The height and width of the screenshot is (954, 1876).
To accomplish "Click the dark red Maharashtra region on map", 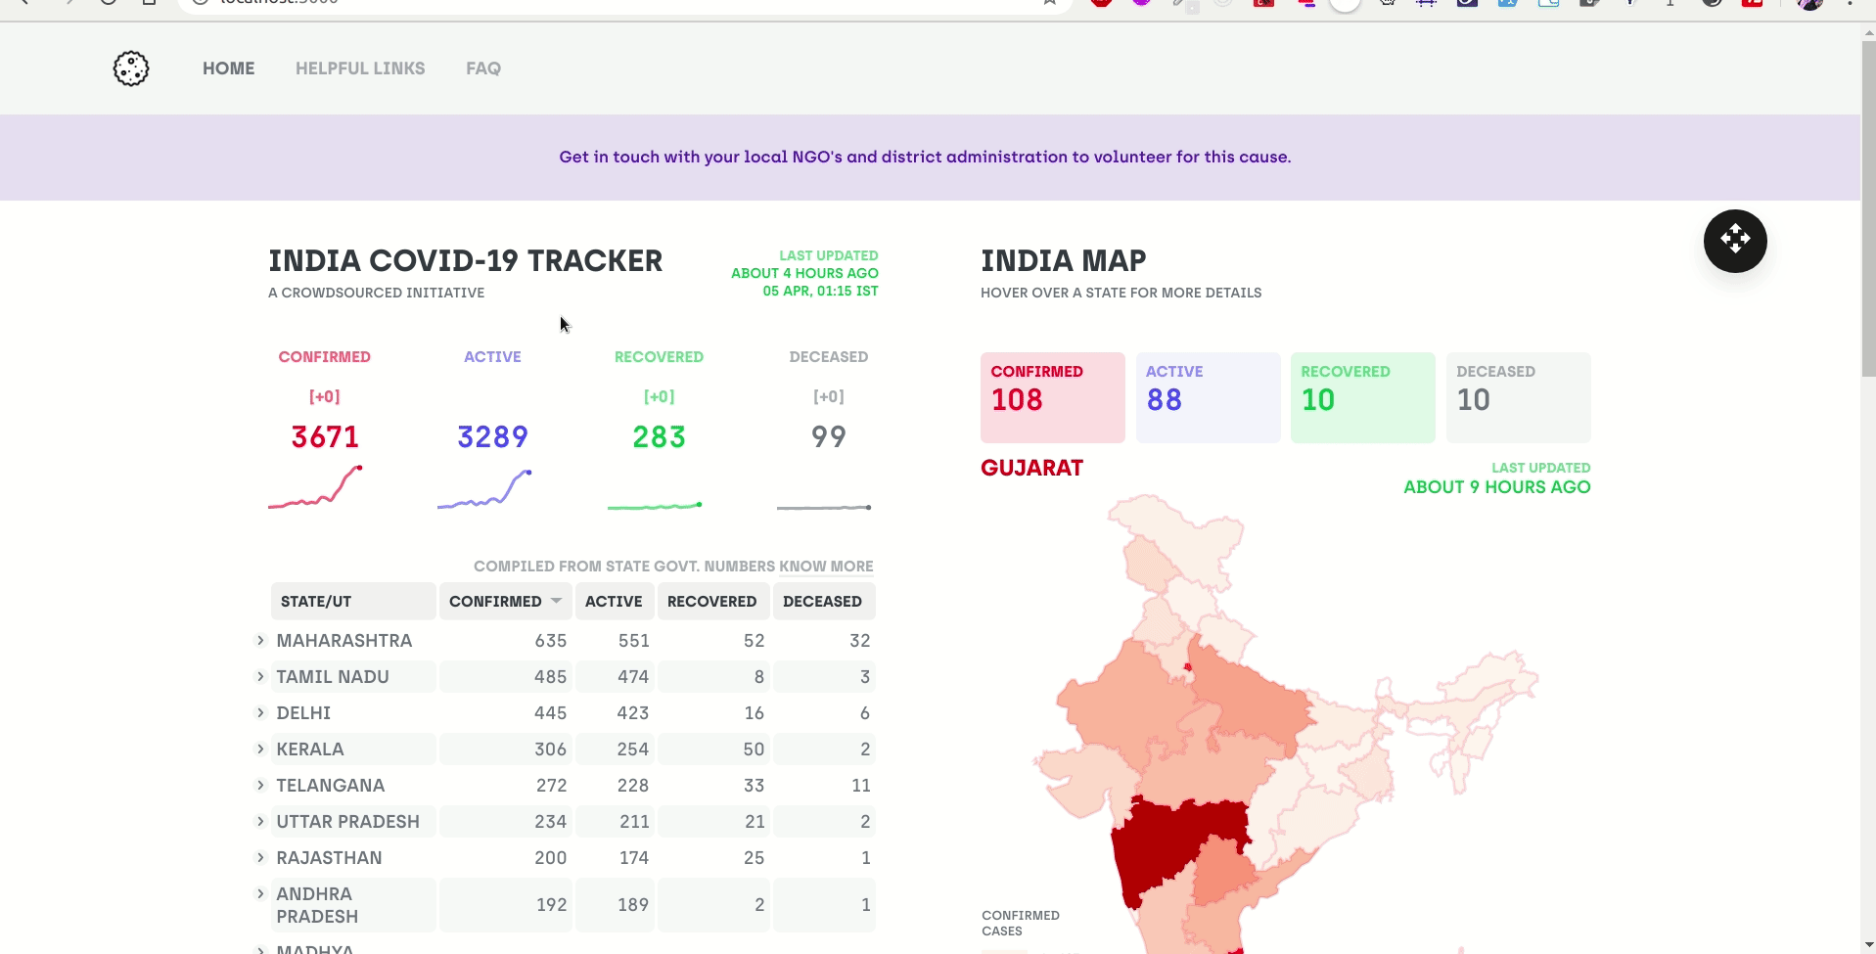I will coord(1165,841).
